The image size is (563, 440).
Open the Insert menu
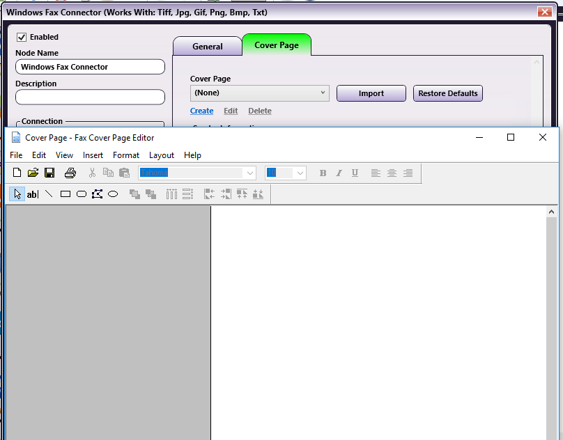[93, 155]
